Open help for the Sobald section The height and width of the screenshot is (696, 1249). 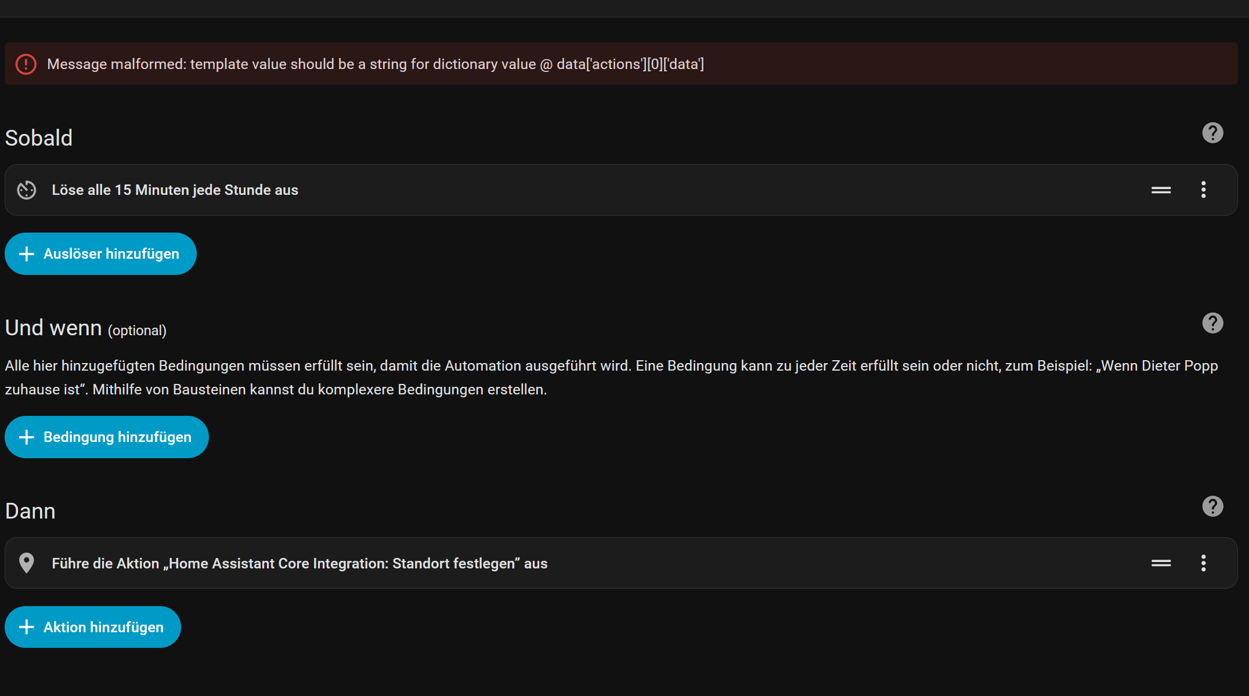pyautogui.click(x=1212, y=133)
